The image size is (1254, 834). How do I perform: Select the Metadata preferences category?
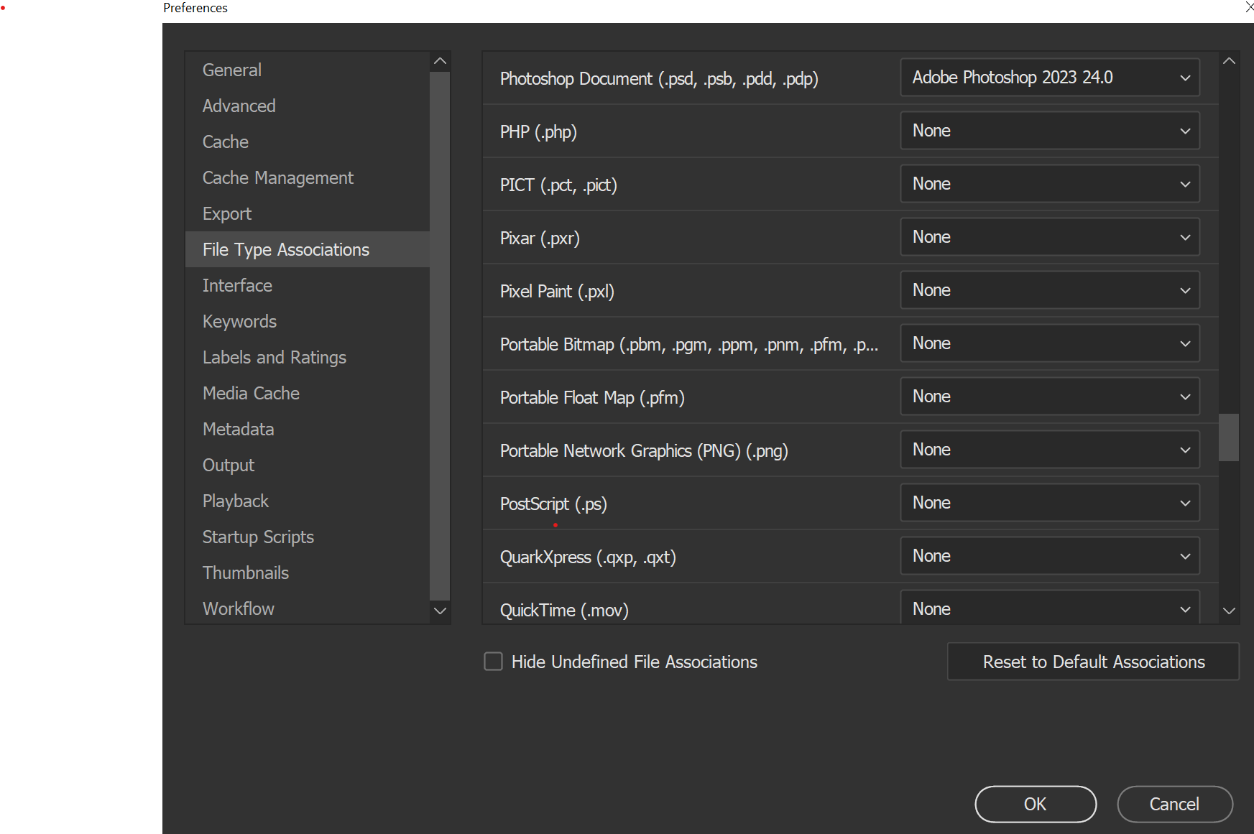(238, 429)
